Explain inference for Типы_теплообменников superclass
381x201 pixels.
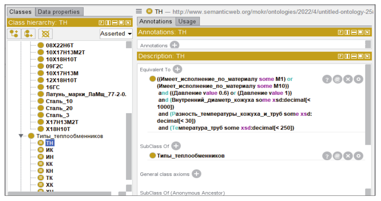[327, 156]
